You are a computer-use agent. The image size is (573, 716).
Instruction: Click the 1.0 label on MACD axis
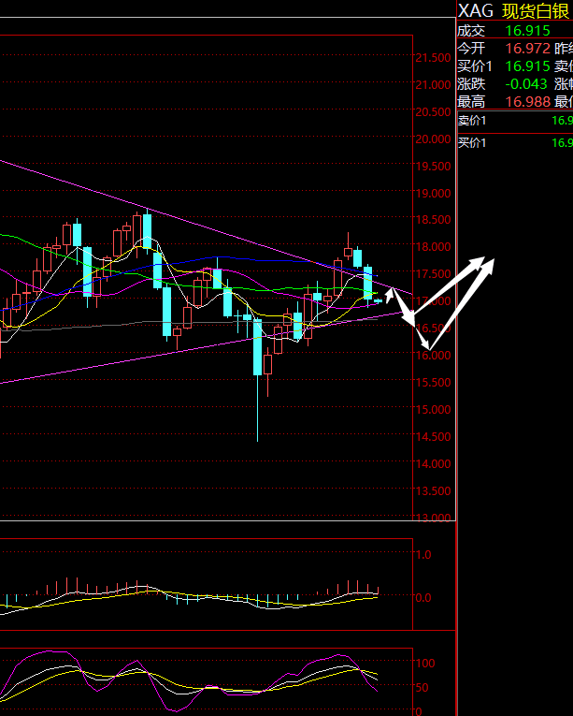(423, 555)
